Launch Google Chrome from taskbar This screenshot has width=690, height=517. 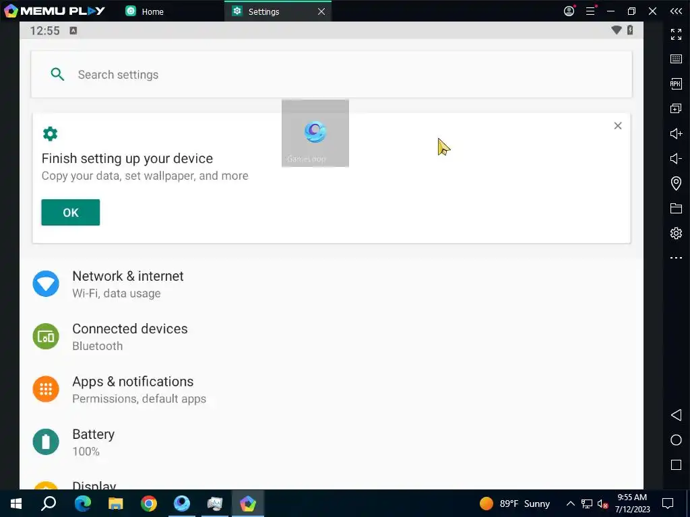(x=149, y=504)
